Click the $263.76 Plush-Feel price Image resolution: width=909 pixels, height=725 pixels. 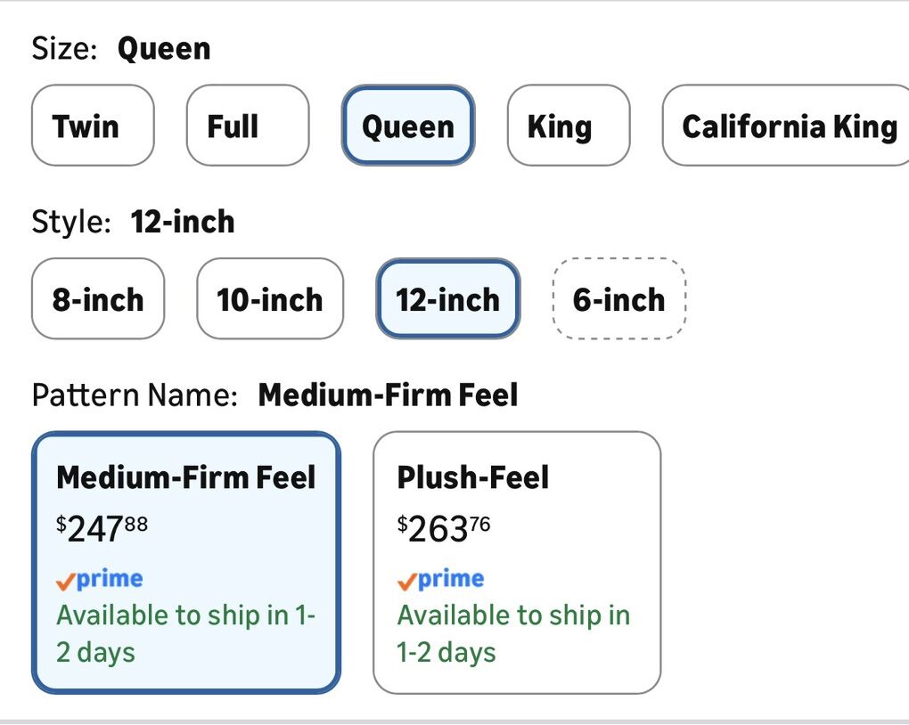coord(443,529)
